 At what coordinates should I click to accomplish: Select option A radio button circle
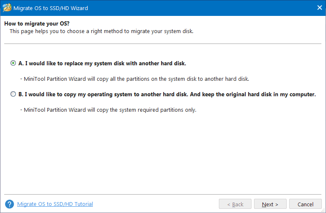(13, 64)
